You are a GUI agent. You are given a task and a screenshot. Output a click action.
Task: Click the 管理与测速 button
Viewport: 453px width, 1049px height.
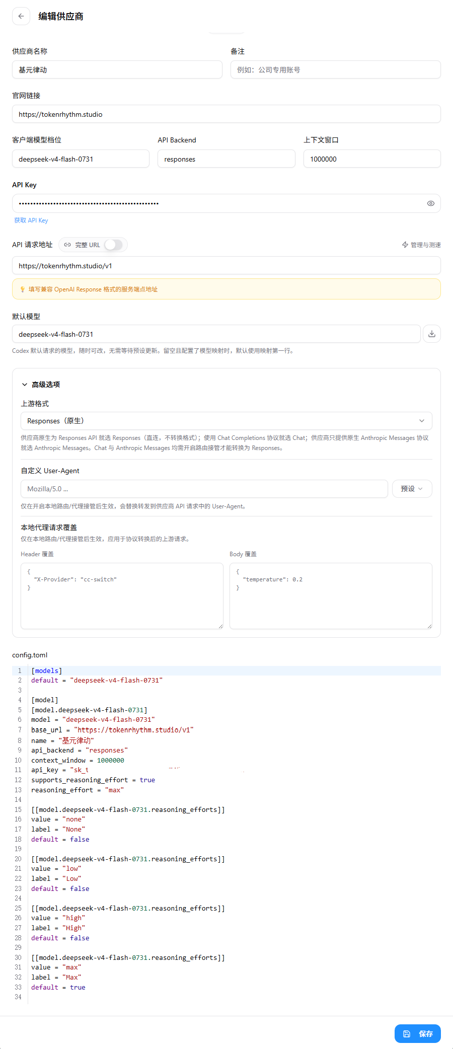(421, 245)
